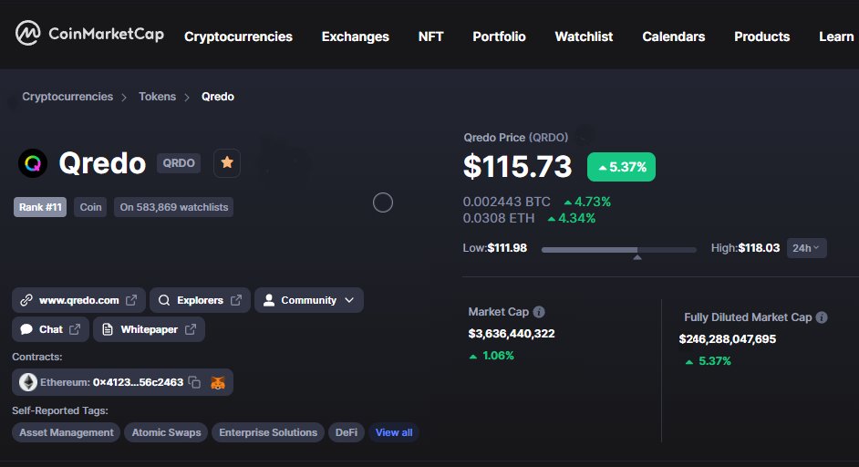
Task: Click the On 583,869 watchlists badge
Action: tap(173, 207)
